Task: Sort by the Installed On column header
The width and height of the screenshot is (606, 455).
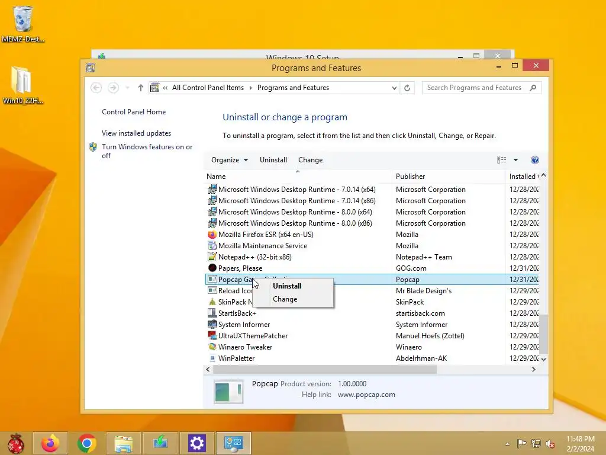Action: [524, 177]
